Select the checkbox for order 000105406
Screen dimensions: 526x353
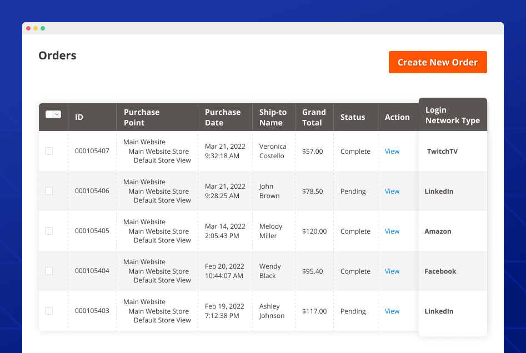point(49,191)
